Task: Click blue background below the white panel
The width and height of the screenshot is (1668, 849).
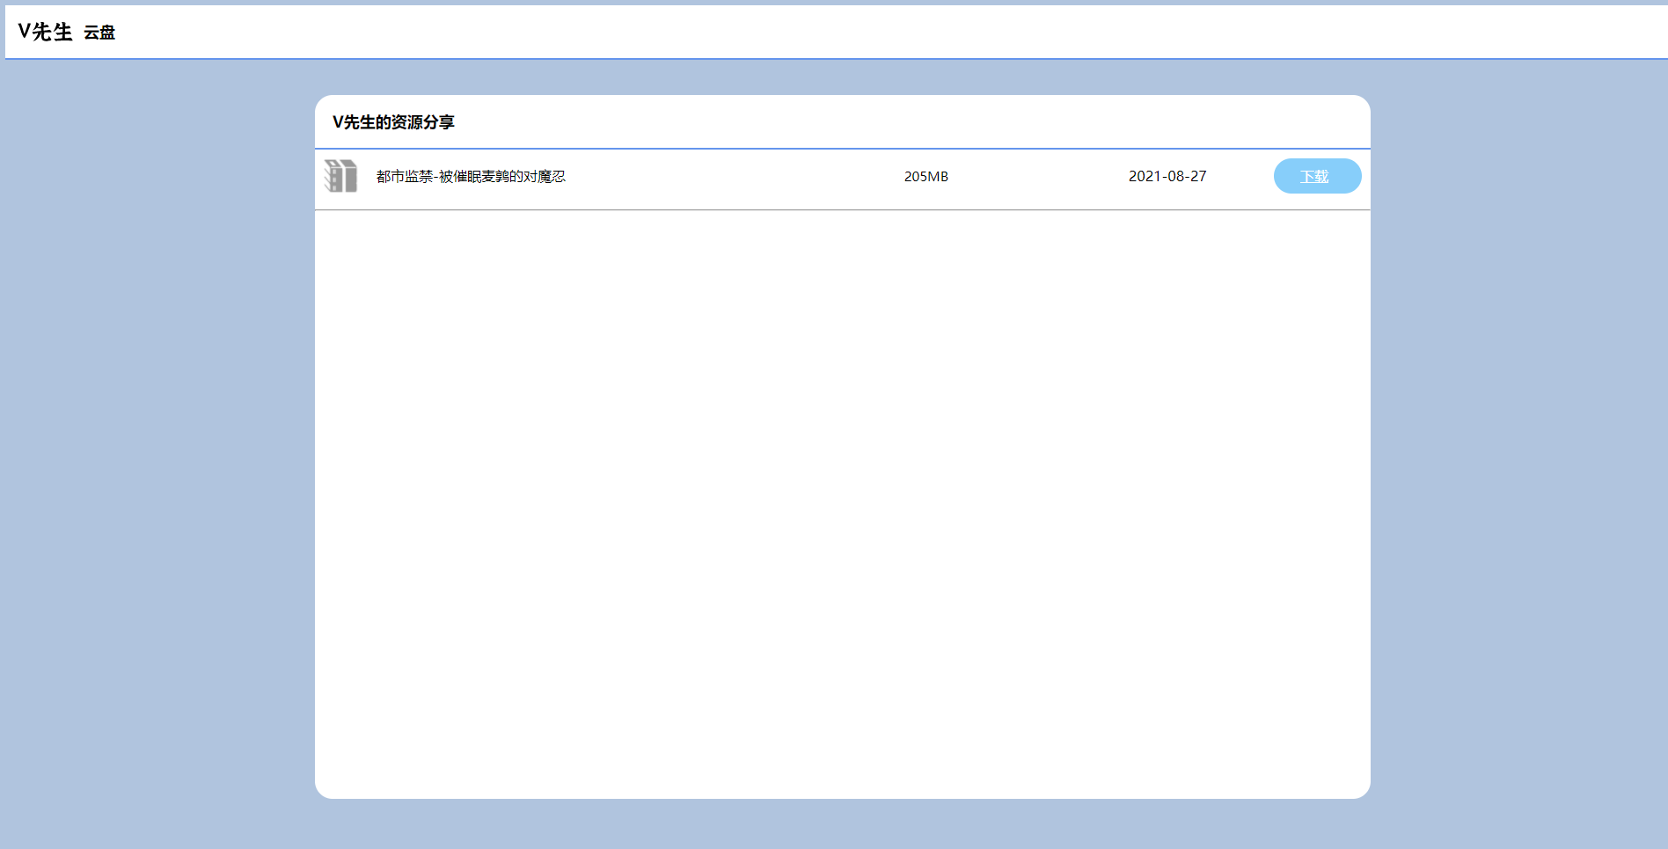Action: coord(842,824)
